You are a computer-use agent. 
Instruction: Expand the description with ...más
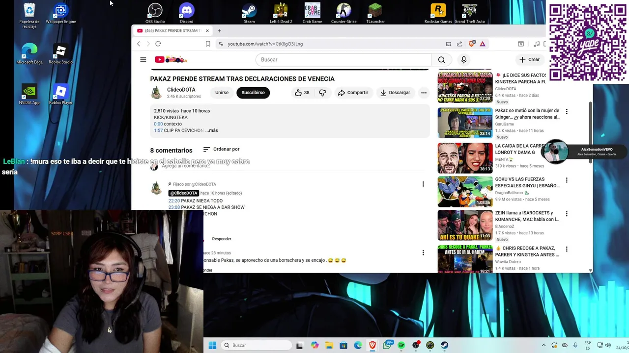(212, 130)
